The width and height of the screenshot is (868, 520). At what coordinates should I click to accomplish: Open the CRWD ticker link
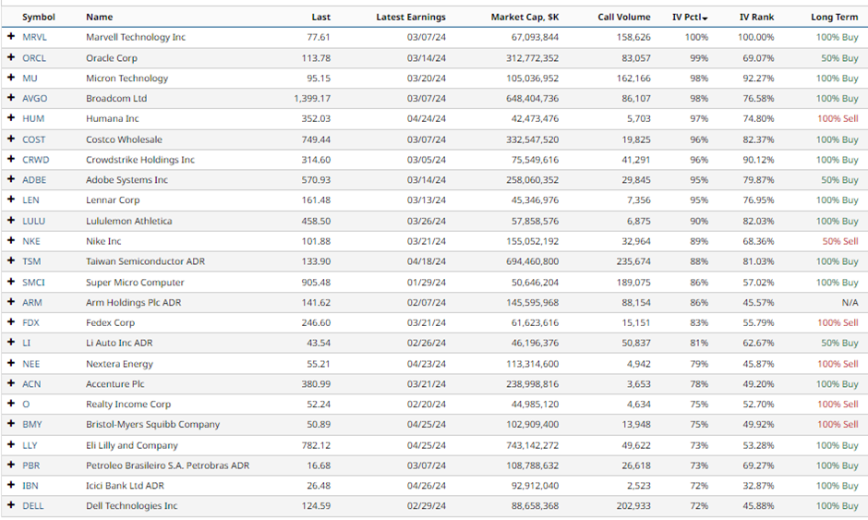[35, 160]
